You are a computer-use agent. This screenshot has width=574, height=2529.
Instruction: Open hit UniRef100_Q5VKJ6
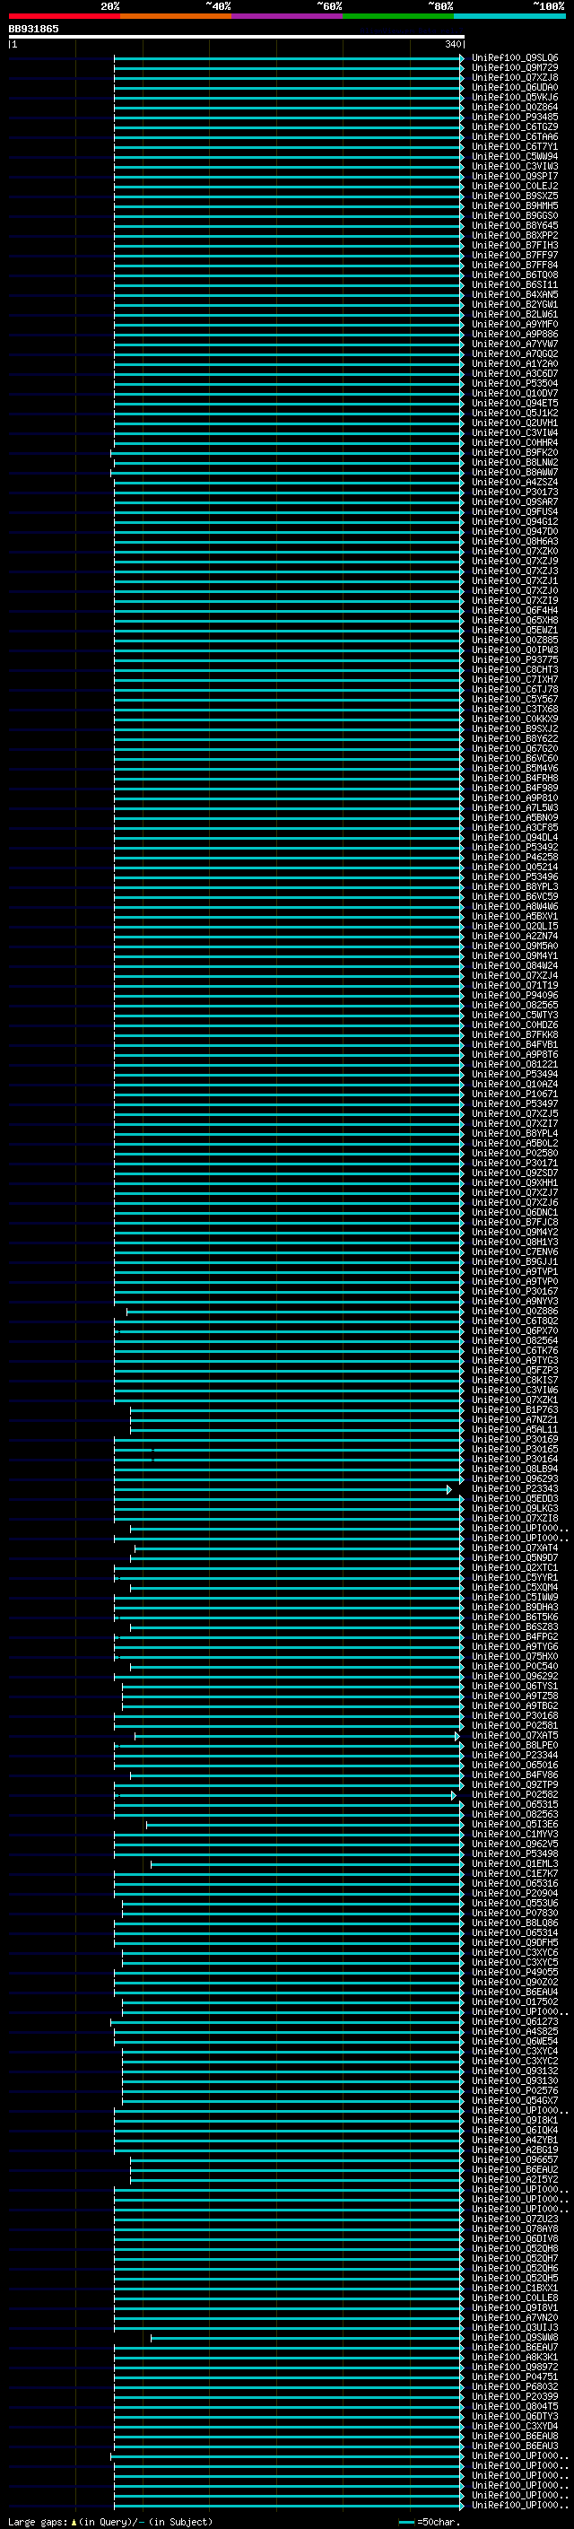tap(515, 97)
